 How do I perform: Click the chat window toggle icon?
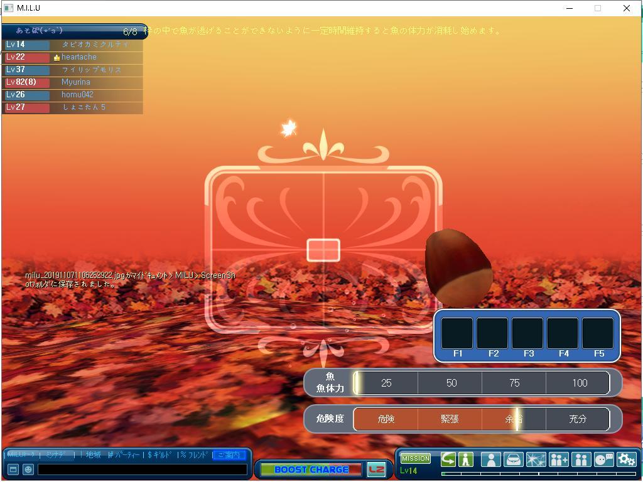(13, 469)
